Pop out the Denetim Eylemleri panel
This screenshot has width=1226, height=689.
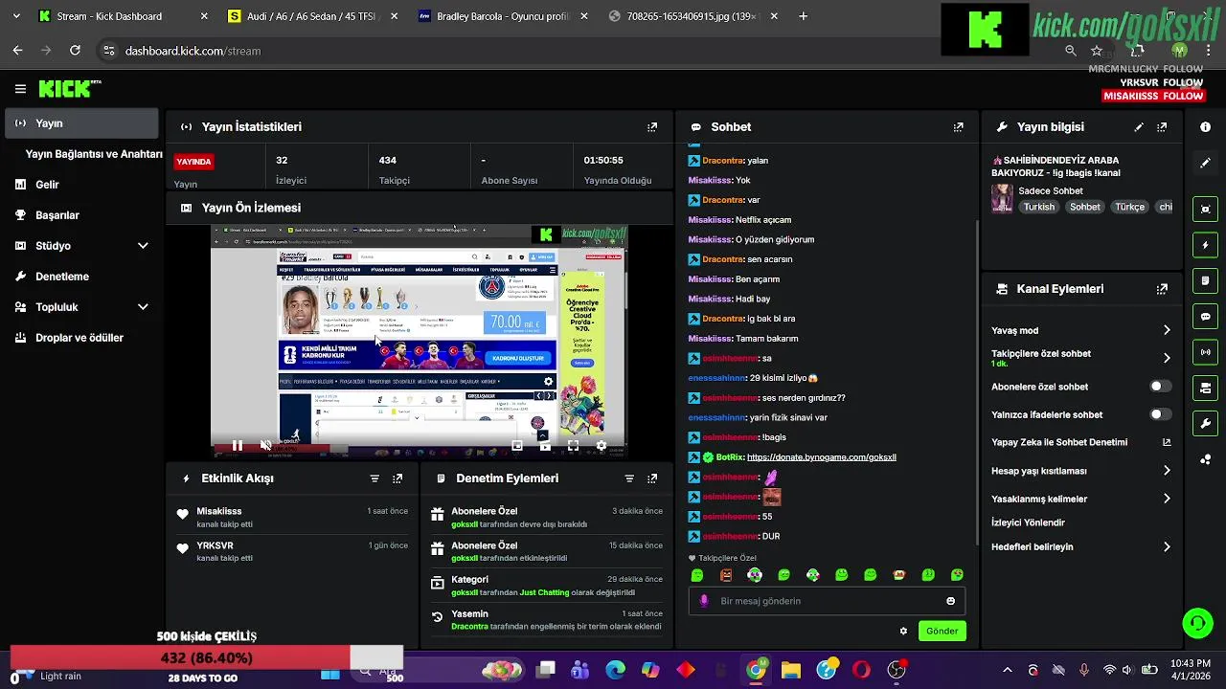(x=652, y=478)
